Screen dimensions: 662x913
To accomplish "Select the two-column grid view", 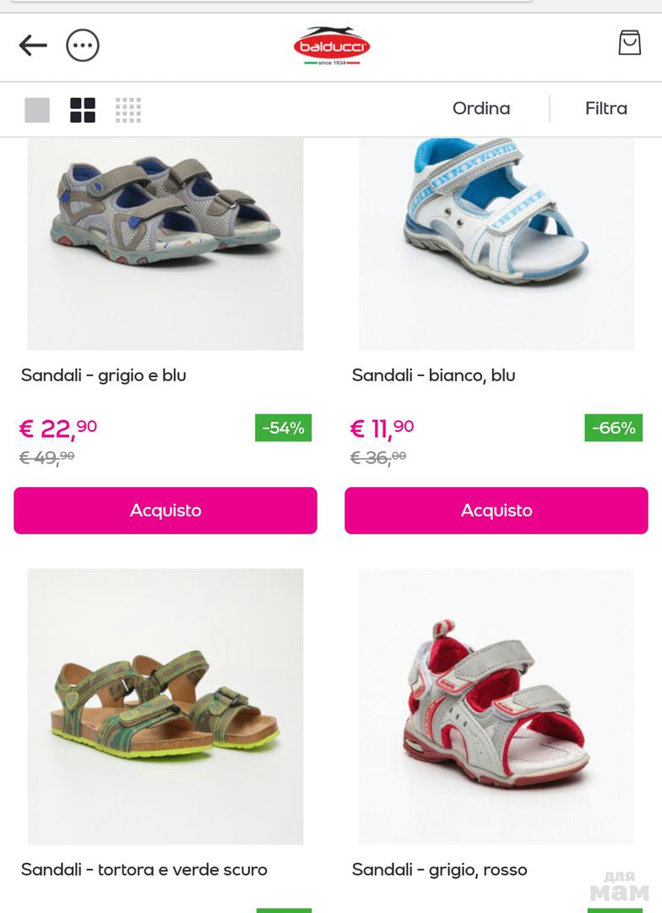I will point(83,110).
